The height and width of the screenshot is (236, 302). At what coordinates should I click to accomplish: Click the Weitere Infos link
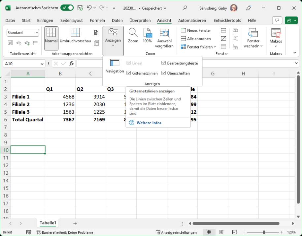tap(150, 123)
